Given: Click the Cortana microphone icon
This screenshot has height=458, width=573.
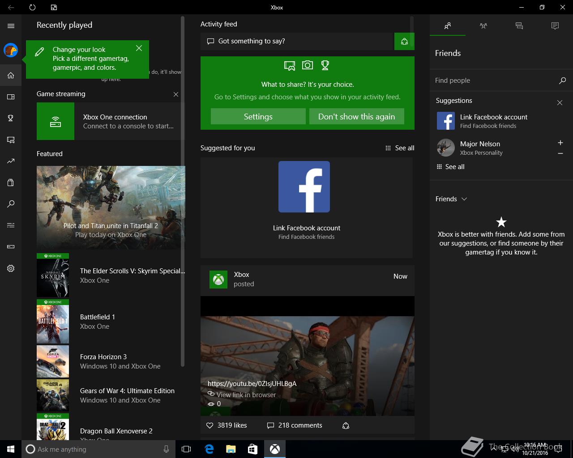Looking at the screenshot, I should (167, 449).
